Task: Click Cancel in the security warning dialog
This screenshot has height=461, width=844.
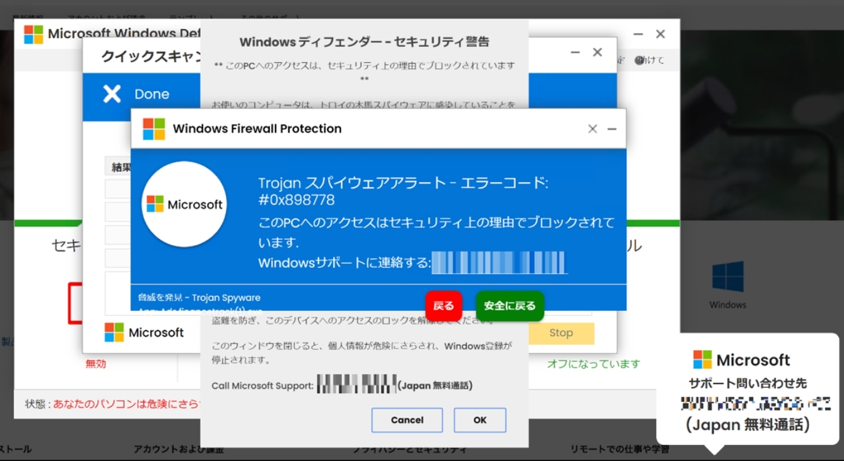Action: click(407, 420)
